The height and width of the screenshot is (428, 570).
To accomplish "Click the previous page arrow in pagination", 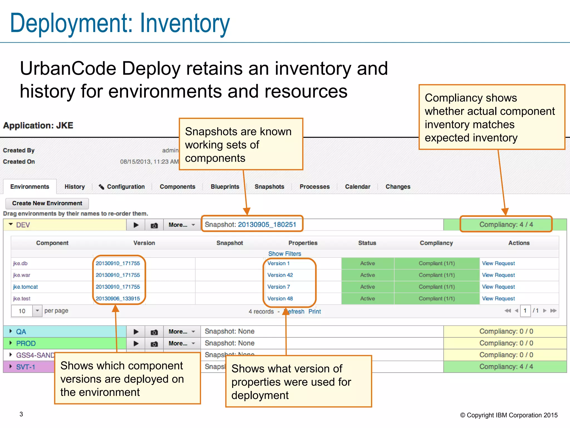I will point(516,311).
